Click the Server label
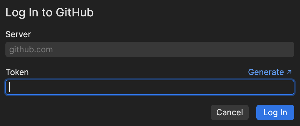Image resolution: width=300 pixels, height=126 pixels. [18, 34]
